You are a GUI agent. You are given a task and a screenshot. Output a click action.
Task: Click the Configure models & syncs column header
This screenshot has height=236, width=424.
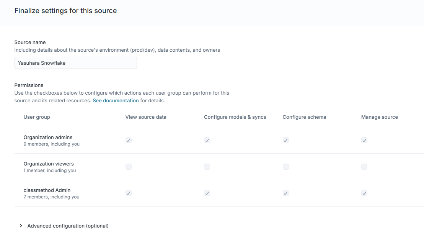coord(235,117)
